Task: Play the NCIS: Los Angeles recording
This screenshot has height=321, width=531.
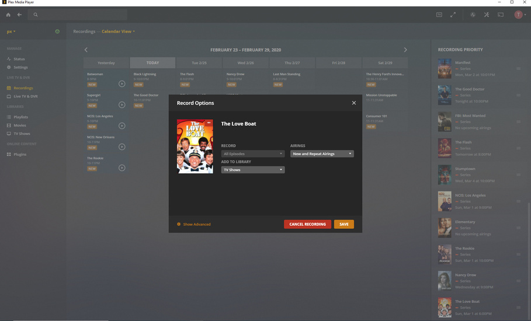Action: (122, 126)
